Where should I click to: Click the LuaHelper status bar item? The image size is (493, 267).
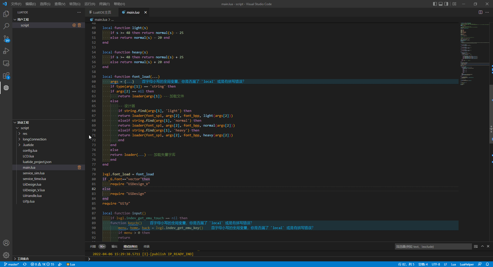pos(467,264)
